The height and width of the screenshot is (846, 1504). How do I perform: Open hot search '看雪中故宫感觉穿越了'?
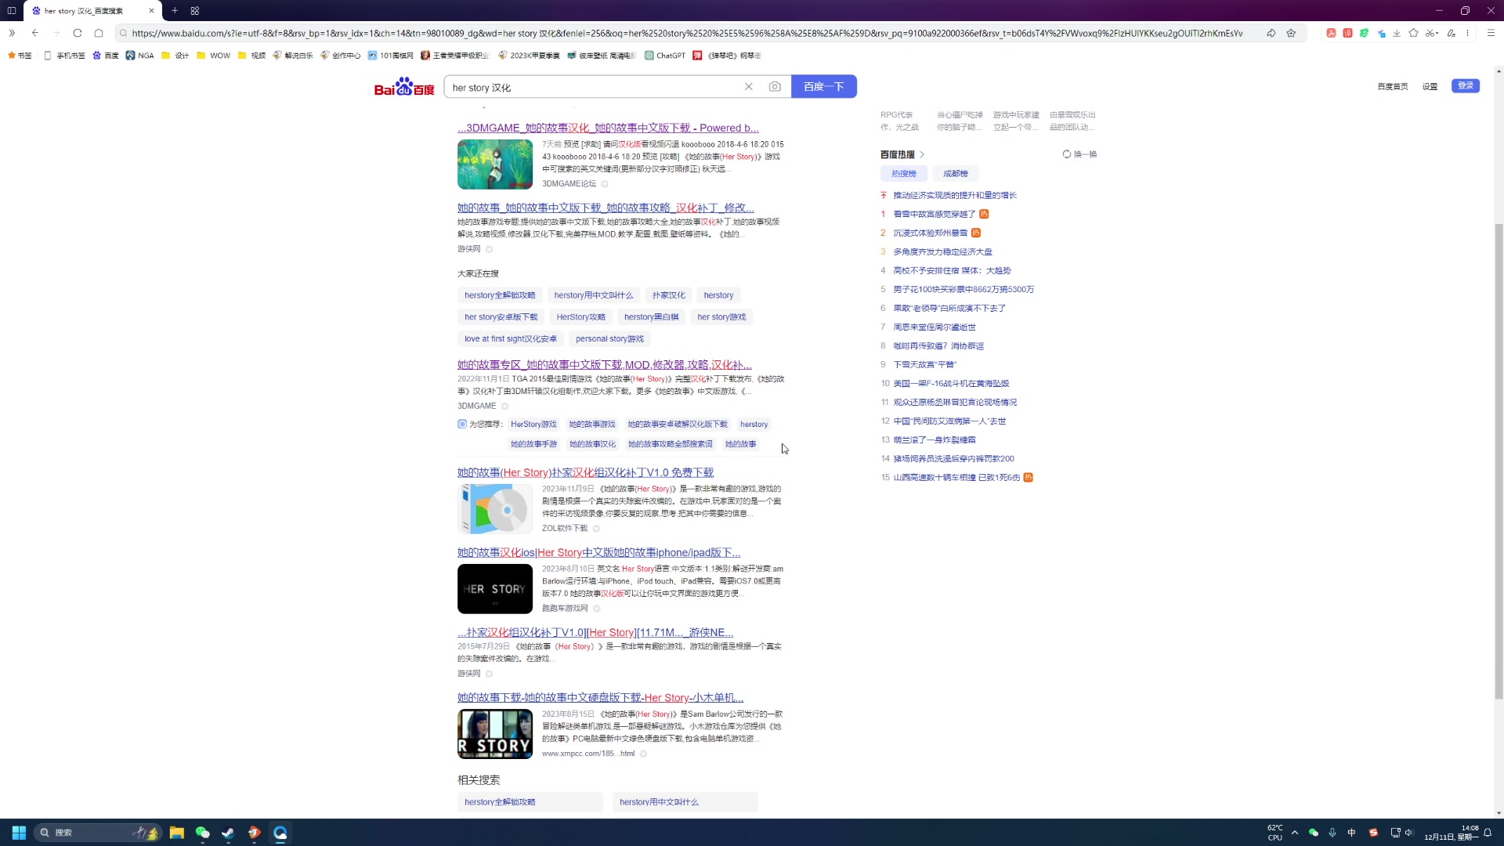tap(935, 214)
